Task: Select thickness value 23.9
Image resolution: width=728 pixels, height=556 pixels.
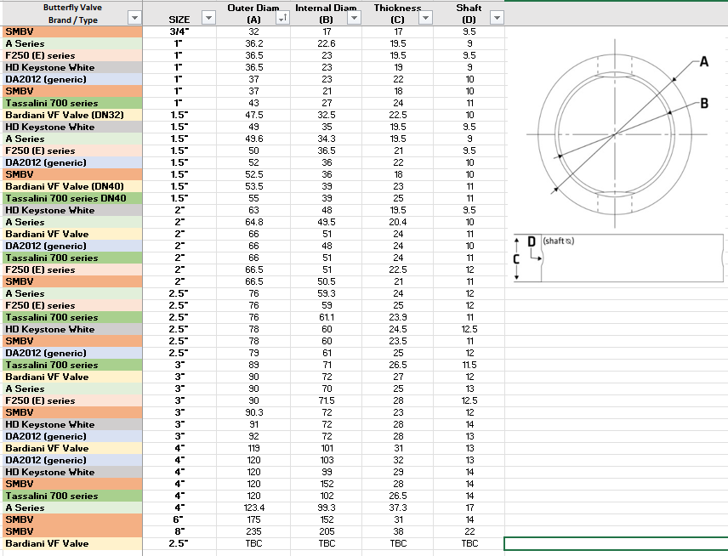Action: [x=397, y=317]
